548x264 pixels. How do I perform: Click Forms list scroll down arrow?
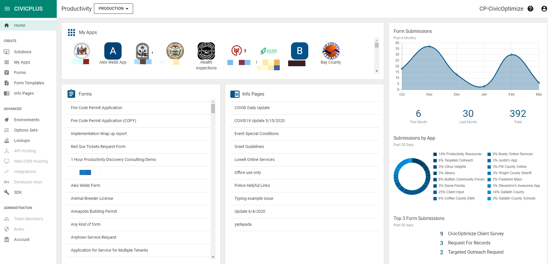(x=213, y=257)
